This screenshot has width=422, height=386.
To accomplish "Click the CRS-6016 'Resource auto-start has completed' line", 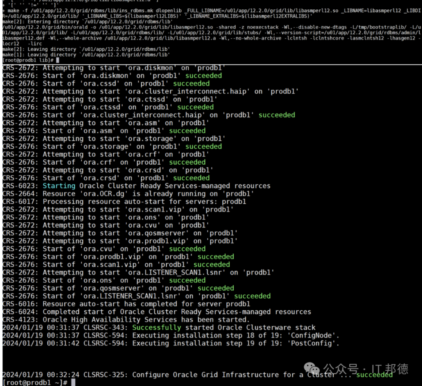I will tap(126, 304).
